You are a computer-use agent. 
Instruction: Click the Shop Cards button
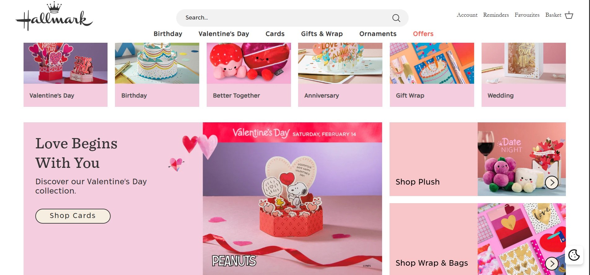[73, 216]
